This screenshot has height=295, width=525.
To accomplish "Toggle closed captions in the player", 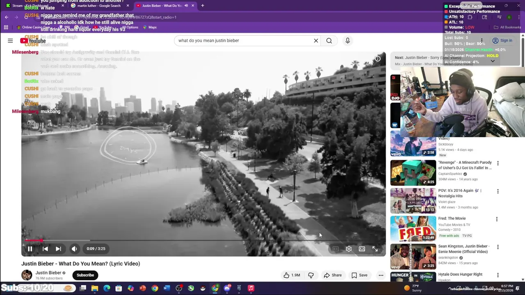I will [x=336, y=249].
